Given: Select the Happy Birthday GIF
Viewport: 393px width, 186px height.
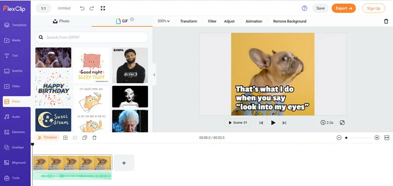Looking at the screenshot, I should coord(53,88).
